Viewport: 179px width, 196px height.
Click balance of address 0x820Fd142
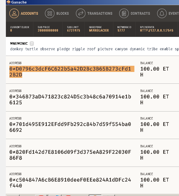[x=155, y=155]
